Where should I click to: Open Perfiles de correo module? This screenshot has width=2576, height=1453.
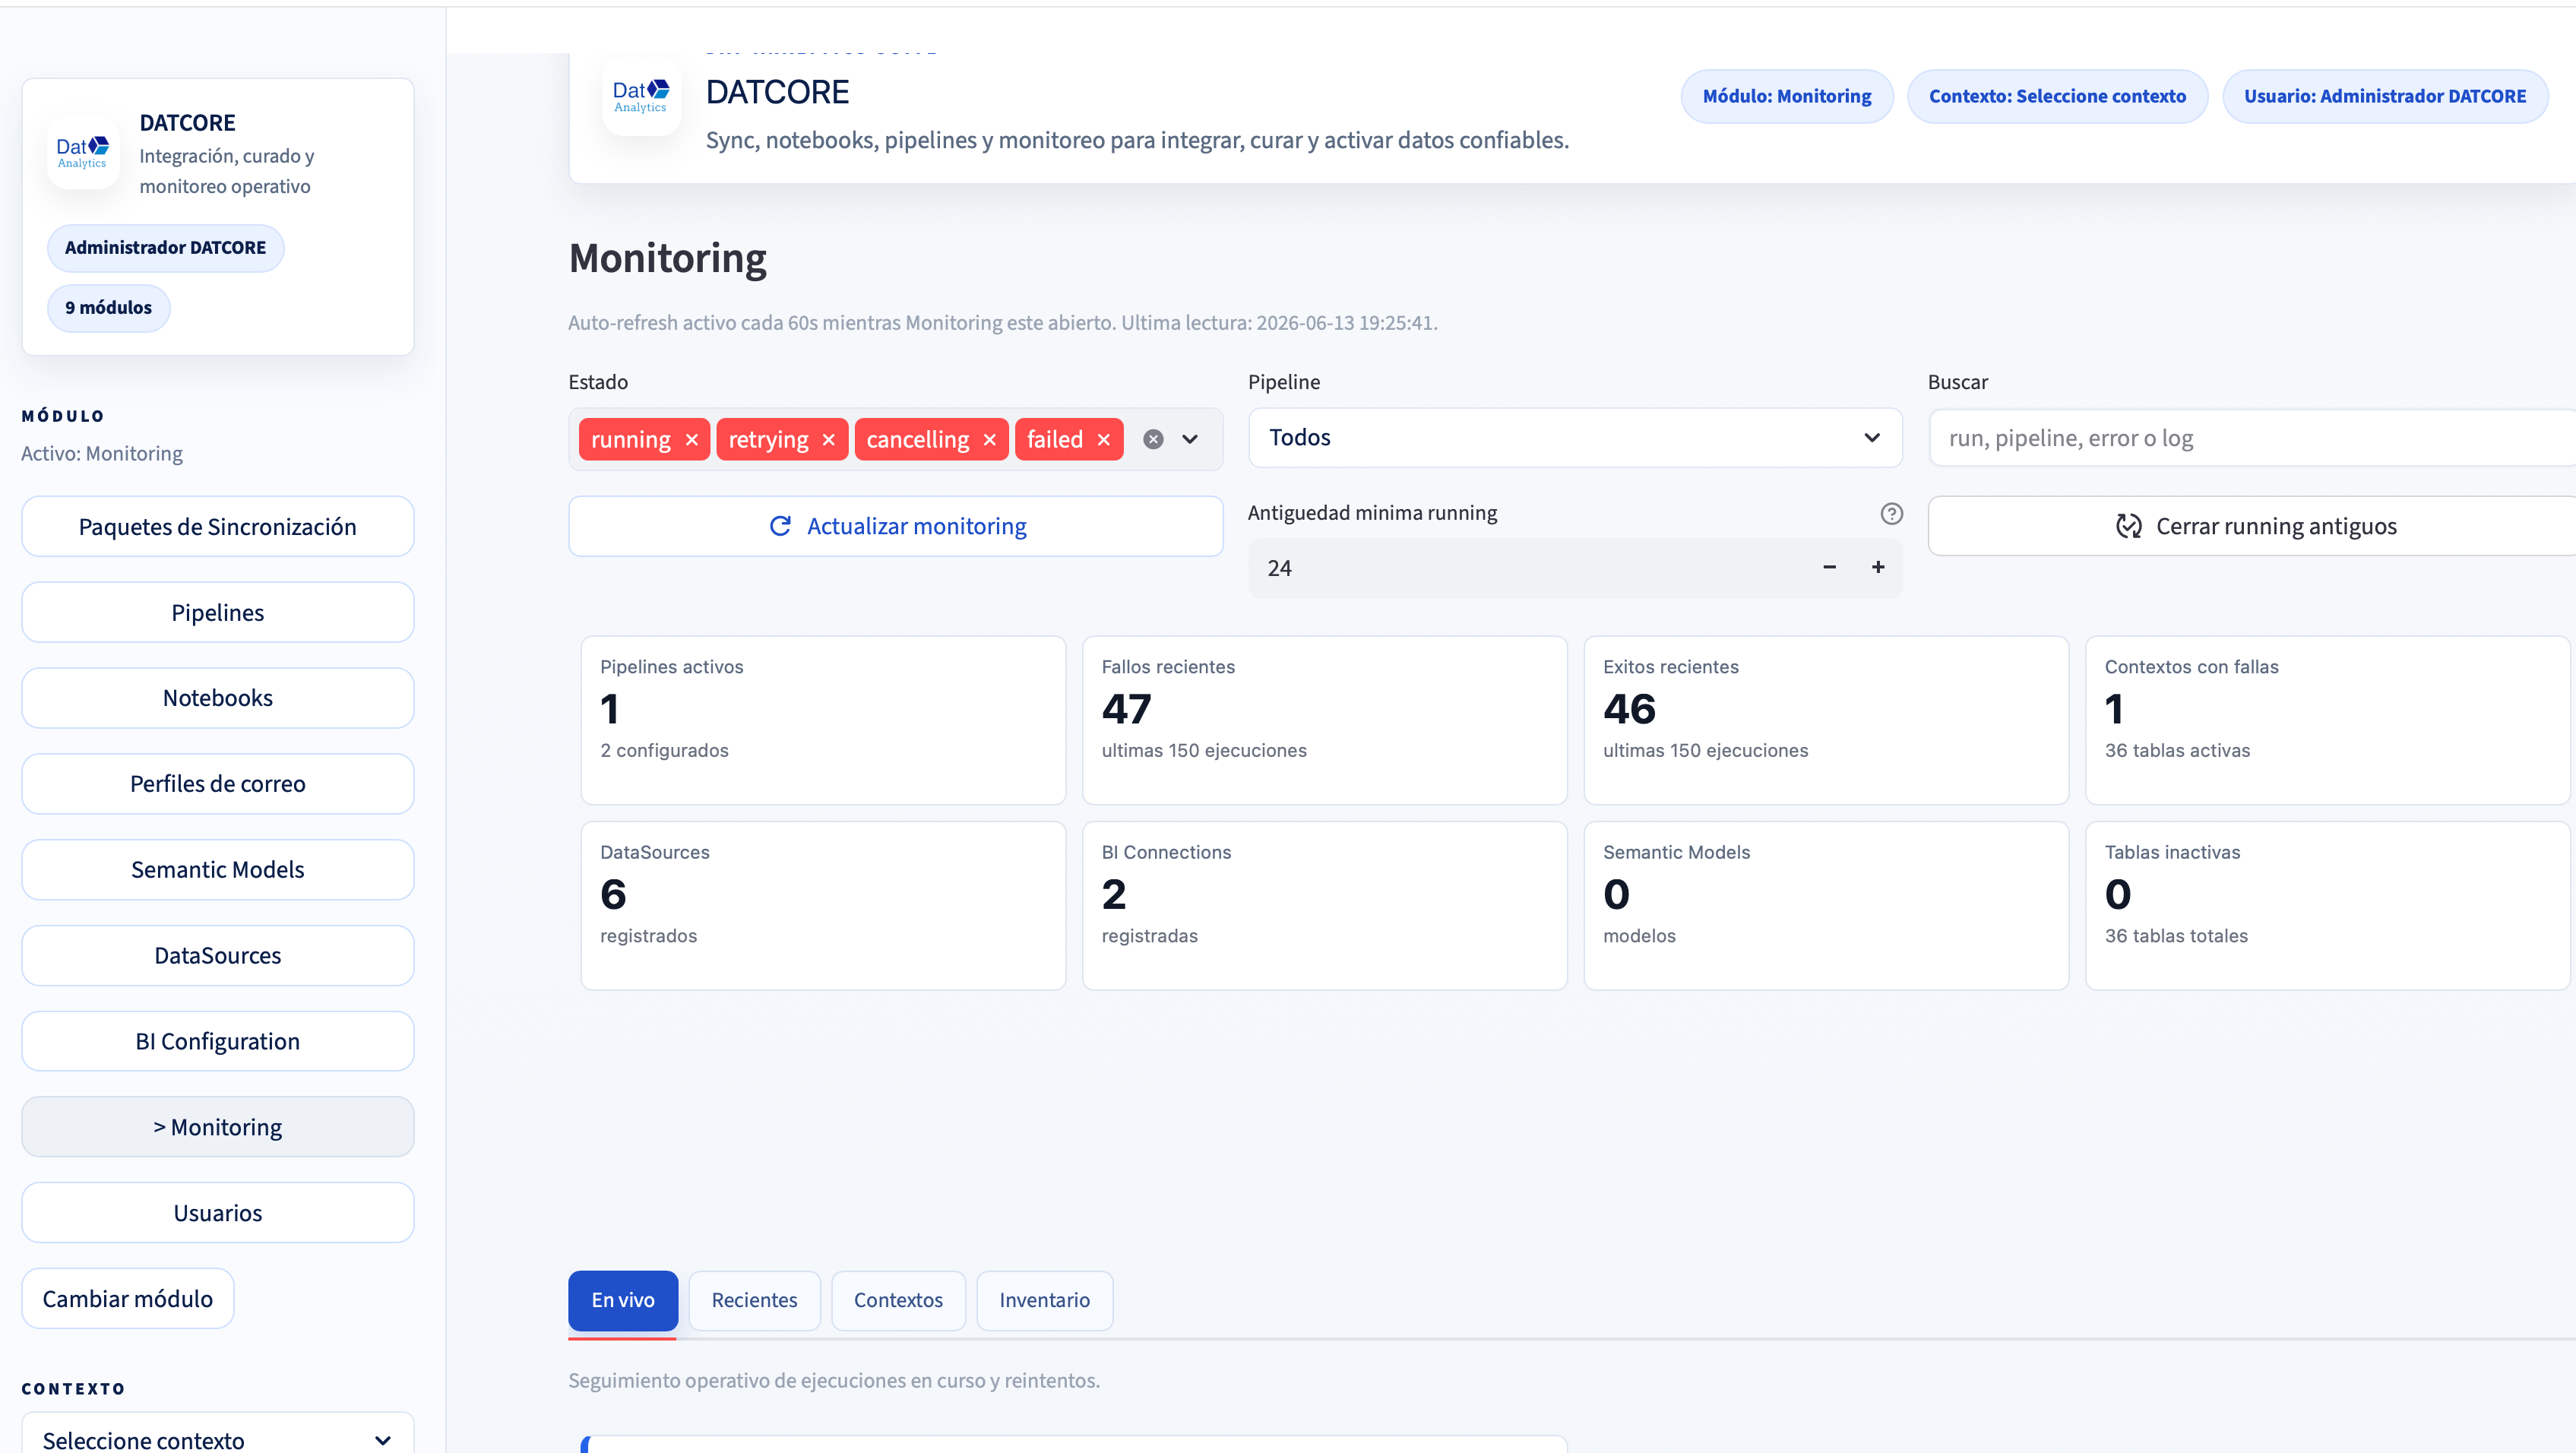218,784
